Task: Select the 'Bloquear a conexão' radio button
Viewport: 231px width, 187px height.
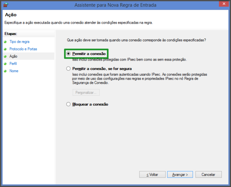Action: click(x=68, y=104)
